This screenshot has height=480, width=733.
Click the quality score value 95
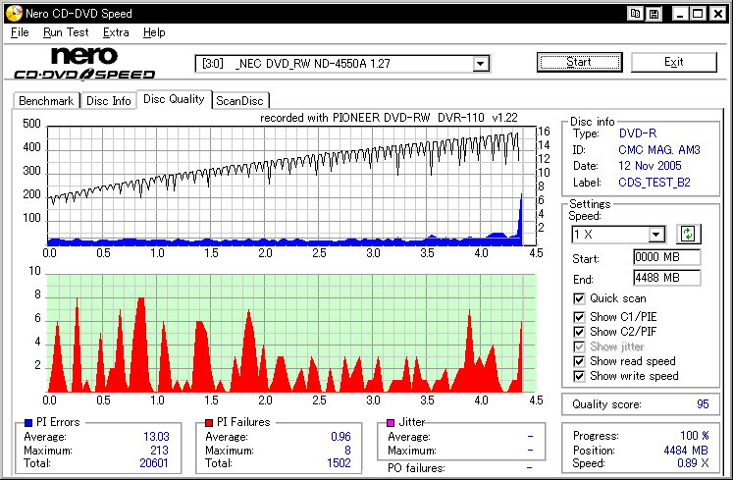click(x=703, y=404)
